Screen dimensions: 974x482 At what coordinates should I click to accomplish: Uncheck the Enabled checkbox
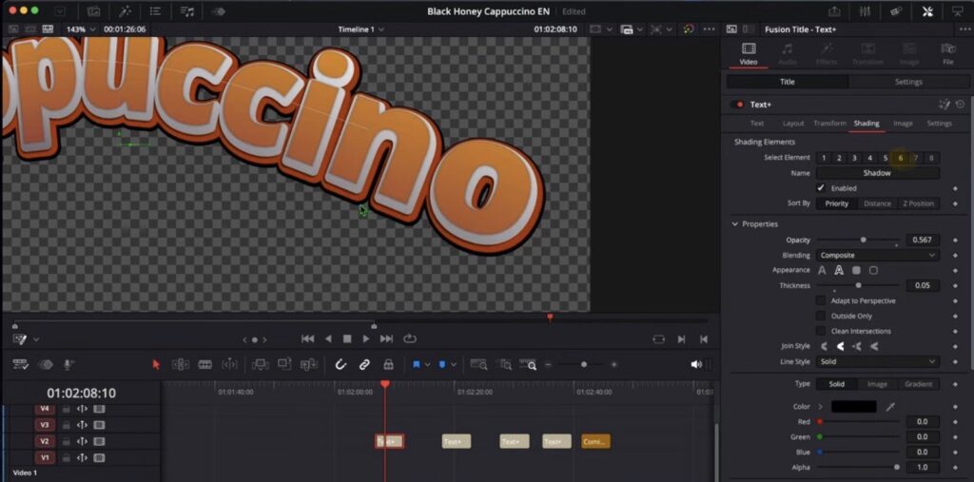tap(821, 187)
